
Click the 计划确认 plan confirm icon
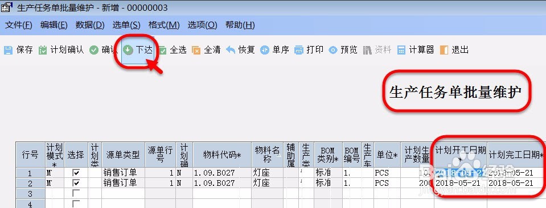pyautogui.click(x=43, y=50)
